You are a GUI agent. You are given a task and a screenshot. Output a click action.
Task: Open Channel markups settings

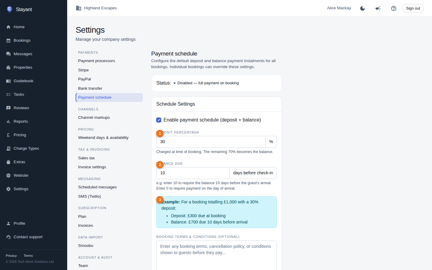pyautogui.click(x=109, y=118)
